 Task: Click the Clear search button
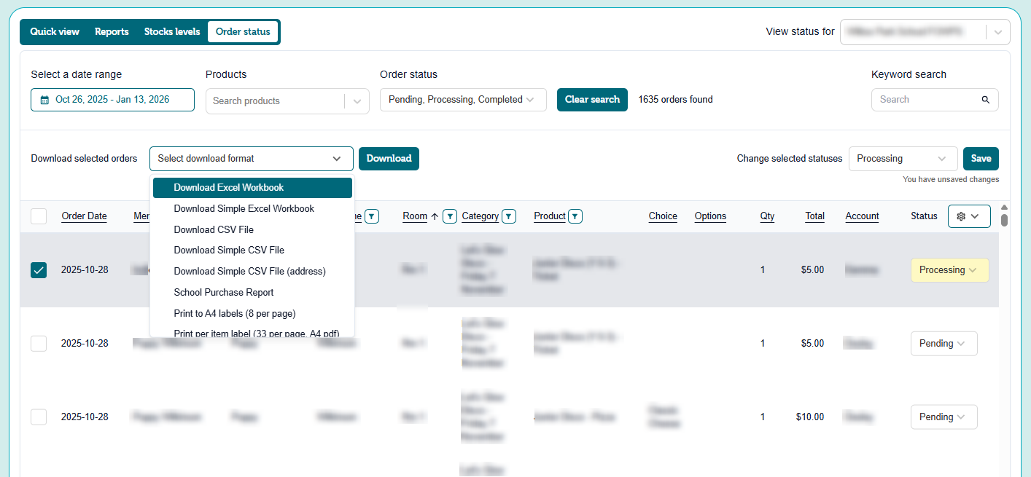click(x=591, y=100)
